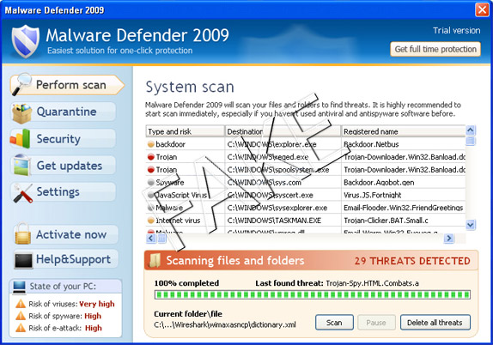This screenshot has width=493, height=345.
Task: Click the Trial version label
Action: [x=457, y=31]
